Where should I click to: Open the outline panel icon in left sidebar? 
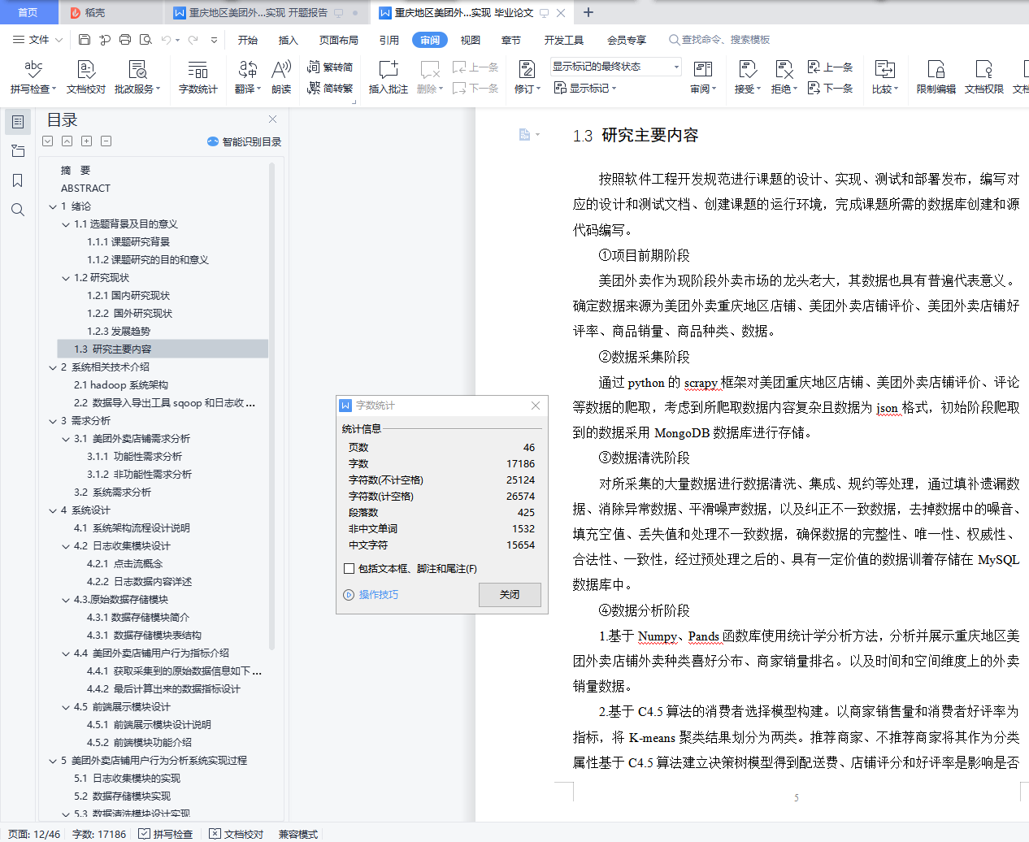[x=18, y=122]
